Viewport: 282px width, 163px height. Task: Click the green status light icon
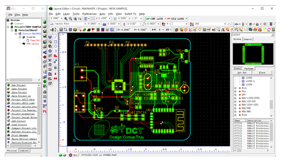pos(60,155)
